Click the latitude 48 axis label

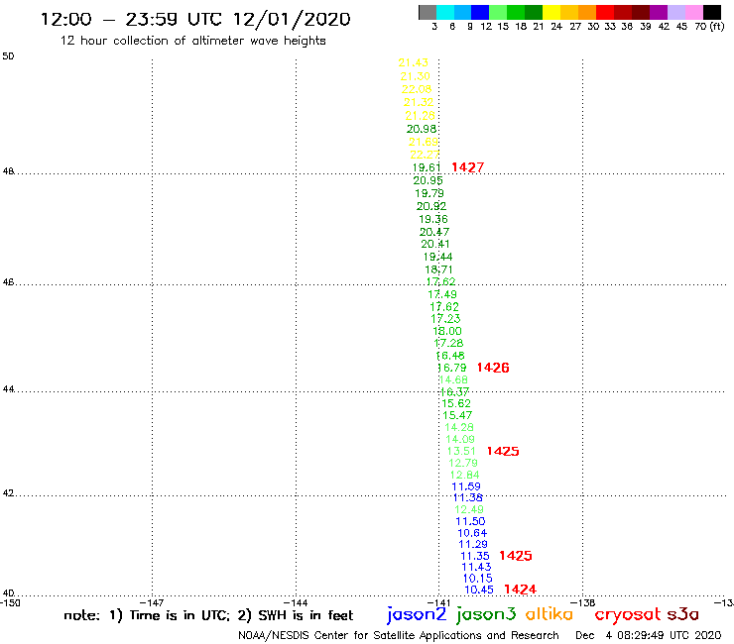click(x=8, y=171)
